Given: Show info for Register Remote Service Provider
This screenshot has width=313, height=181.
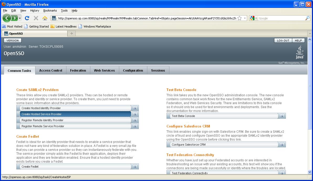Looking at the screenshot, I should click(x=135, y=126).
